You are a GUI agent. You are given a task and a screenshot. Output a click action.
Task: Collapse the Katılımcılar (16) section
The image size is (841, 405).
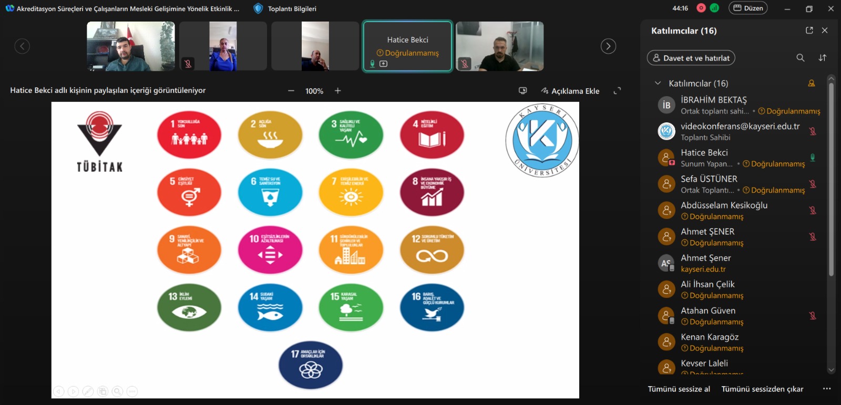coord(658,83)
